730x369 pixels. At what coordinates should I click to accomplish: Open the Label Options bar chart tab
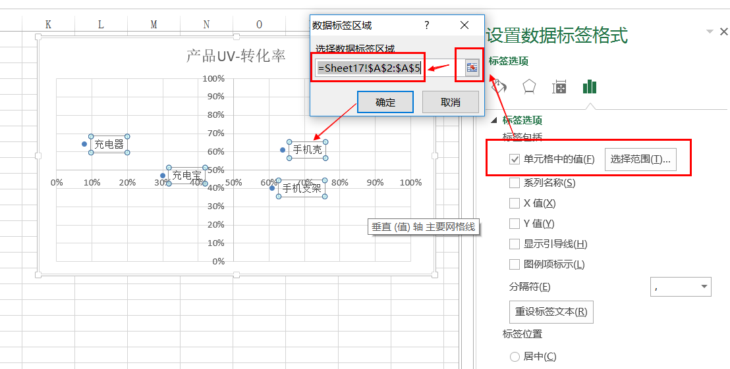coord(590,86)
